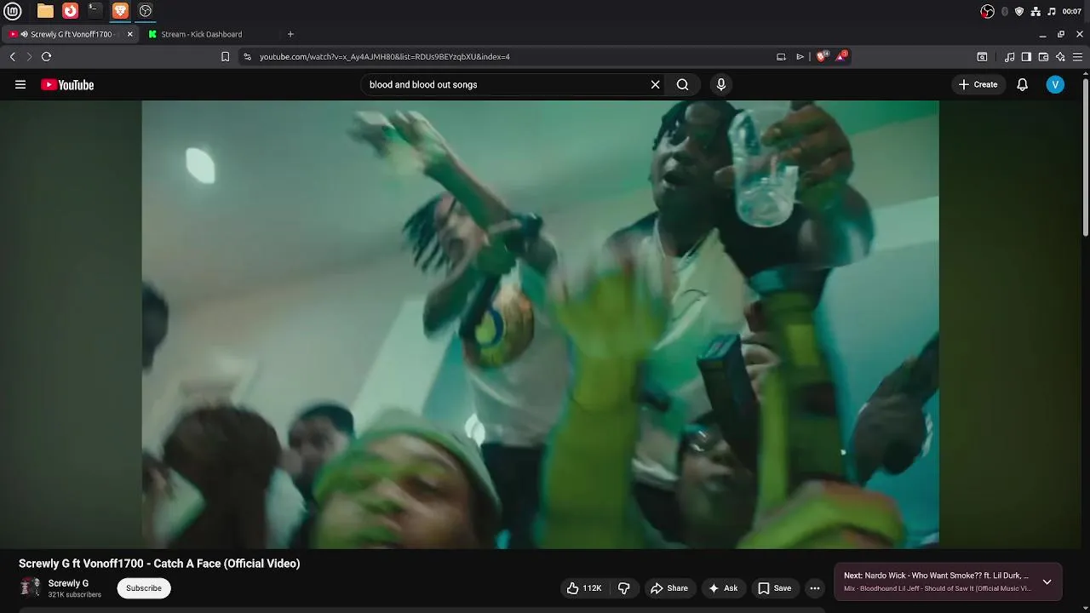Viewport: 1090px width, 613px height.
Task: Open the Bluetooth tray indicator
Action: (1005, 11)
